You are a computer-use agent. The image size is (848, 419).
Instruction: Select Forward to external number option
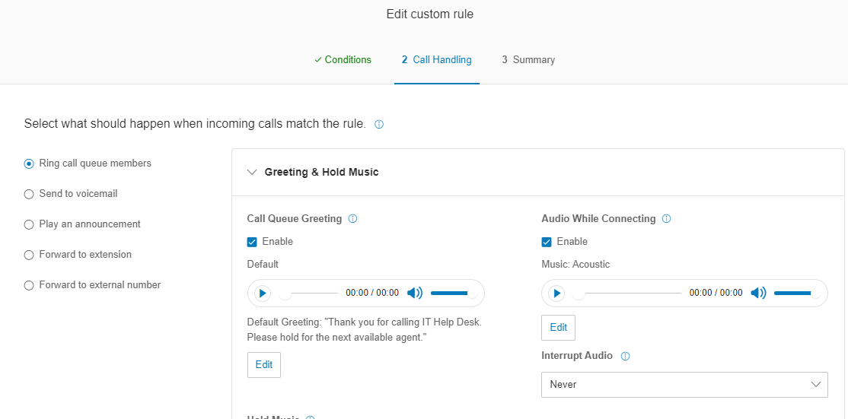[x=92, y=284]
